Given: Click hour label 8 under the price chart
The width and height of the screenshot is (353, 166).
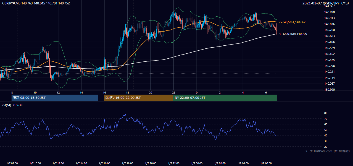Looking at the screenshot, I should pos(12,92).
